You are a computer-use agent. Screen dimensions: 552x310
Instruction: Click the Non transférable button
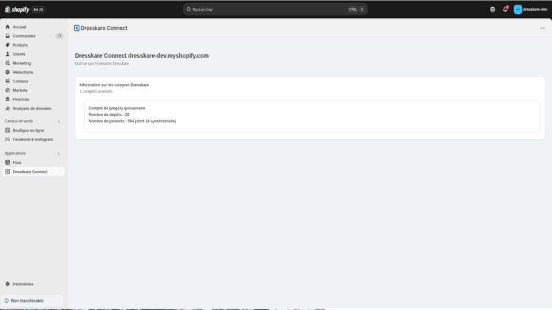pos(33,301)
